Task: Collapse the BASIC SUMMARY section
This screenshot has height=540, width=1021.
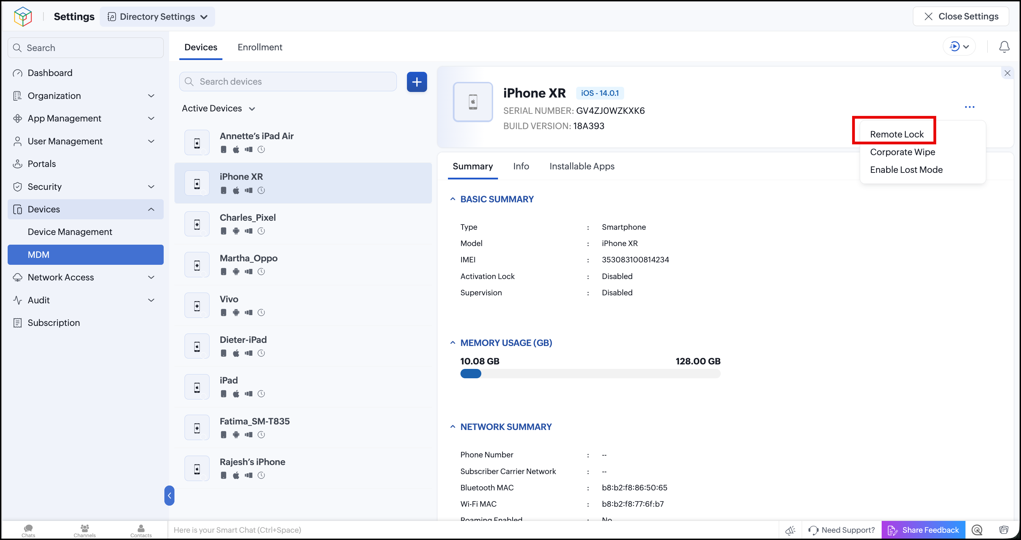Action: (x=452, y=199)
